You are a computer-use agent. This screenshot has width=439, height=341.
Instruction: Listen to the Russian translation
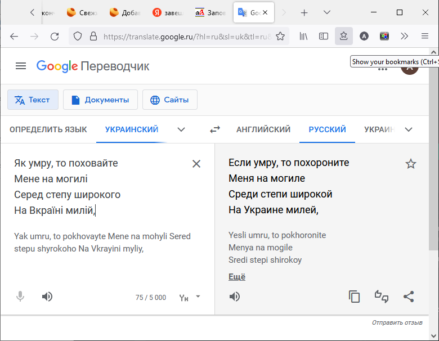pos(235,297)
